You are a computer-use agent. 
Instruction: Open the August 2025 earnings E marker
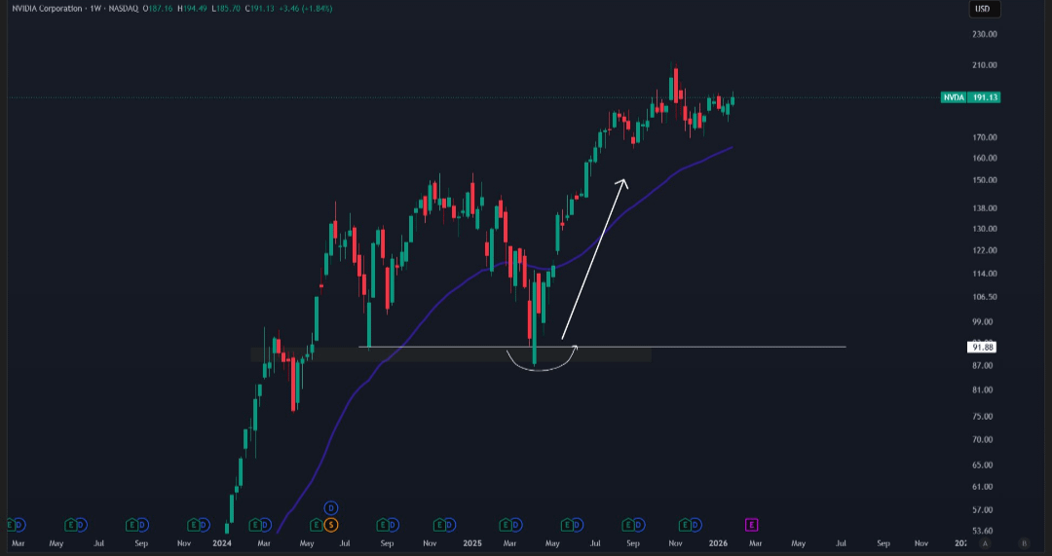628,525
